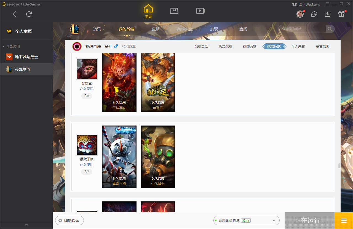Open 辅助设置 assistant settings
Screen dimensions: 353x229
[69, 221]
